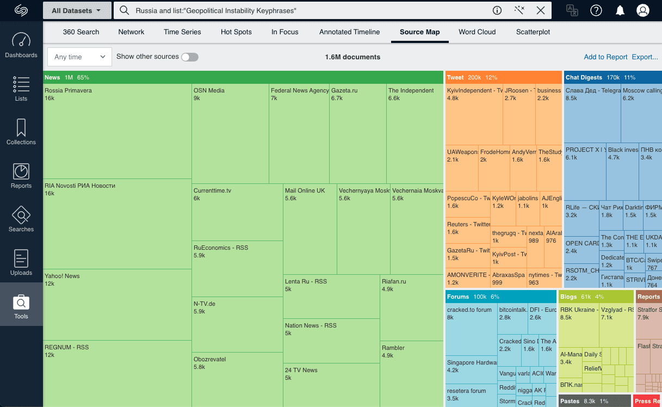Select the cracked.to forum block
This screenshot has height=407, width=662.
pyautogui.click(x=471, y=329)
